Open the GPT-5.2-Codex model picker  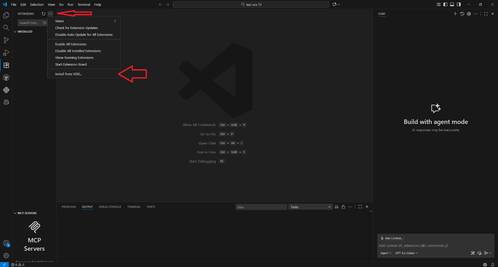407,253
